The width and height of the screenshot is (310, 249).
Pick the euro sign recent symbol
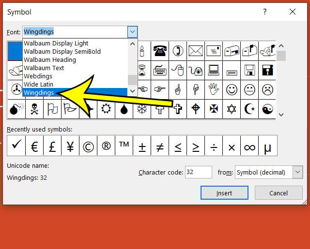(34, 146)
